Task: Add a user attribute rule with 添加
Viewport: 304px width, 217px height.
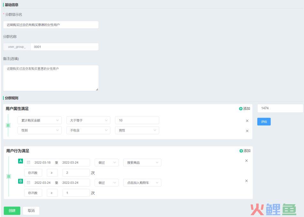Action: coord(245,109)
